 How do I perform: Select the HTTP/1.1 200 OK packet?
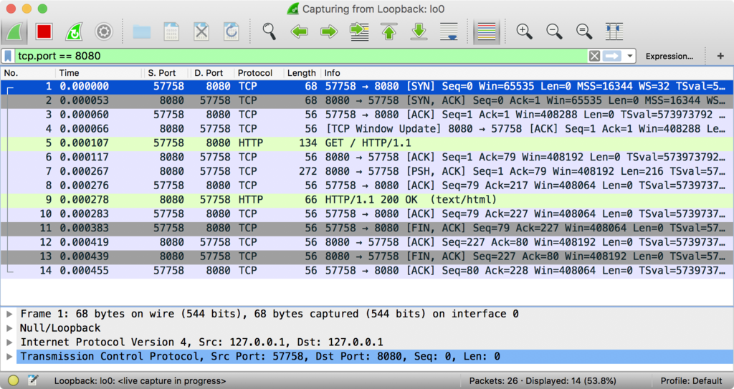point(367,200)
